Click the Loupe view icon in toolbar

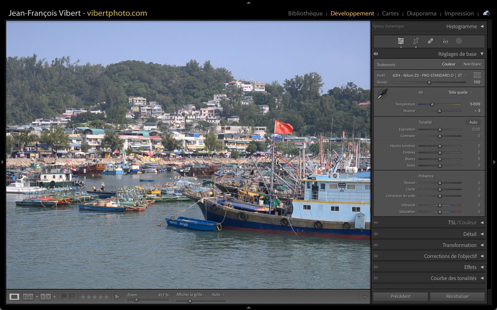click(x=14, y=296)
